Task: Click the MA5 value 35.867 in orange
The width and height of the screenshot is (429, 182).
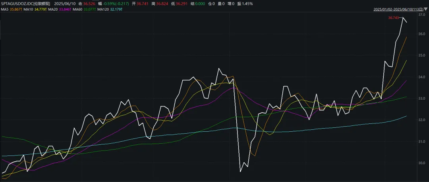Action: coord(16,9)
